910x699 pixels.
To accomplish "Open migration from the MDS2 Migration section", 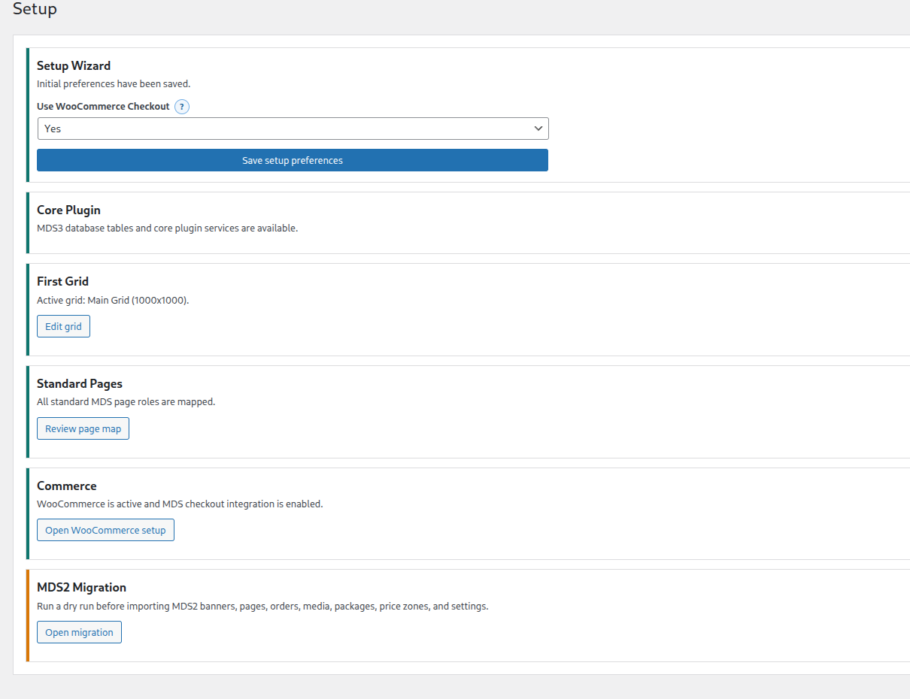I will click(79, 632).
